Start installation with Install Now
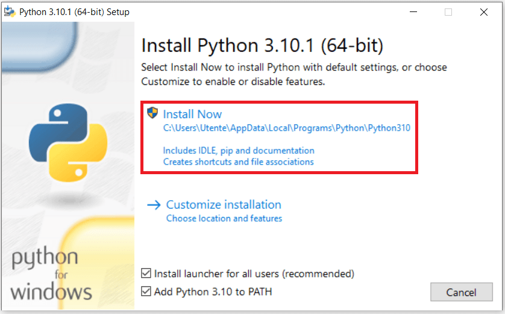The width and height of the screenshot is (505, 314). point(192,114)
